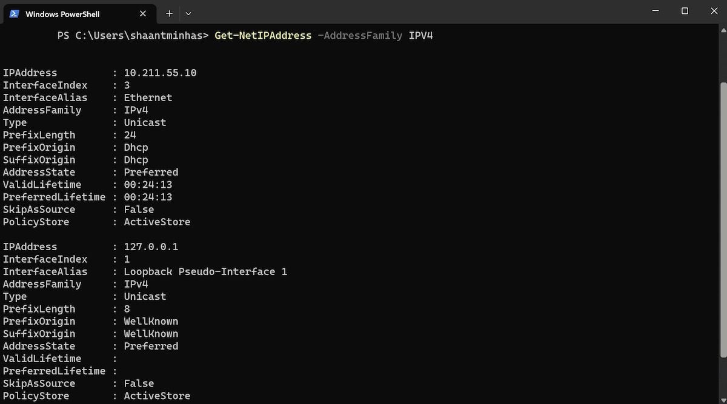
Task: Click the Ethernet InterfaceAlias value
Action: click(x=148, y=97)
